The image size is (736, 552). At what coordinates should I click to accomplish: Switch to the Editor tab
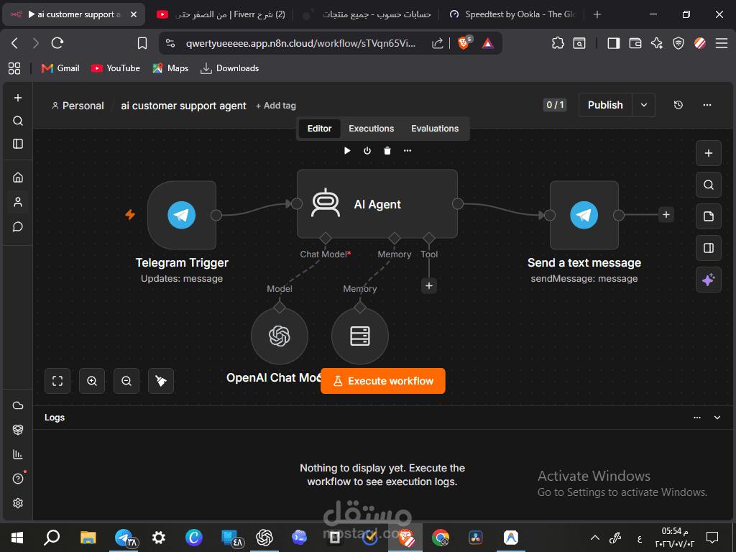(x=319, y=129)
